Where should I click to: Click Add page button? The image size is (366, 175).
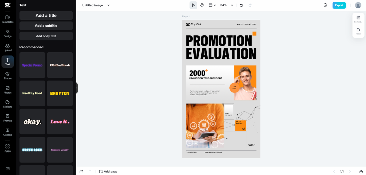pos(108,172)
